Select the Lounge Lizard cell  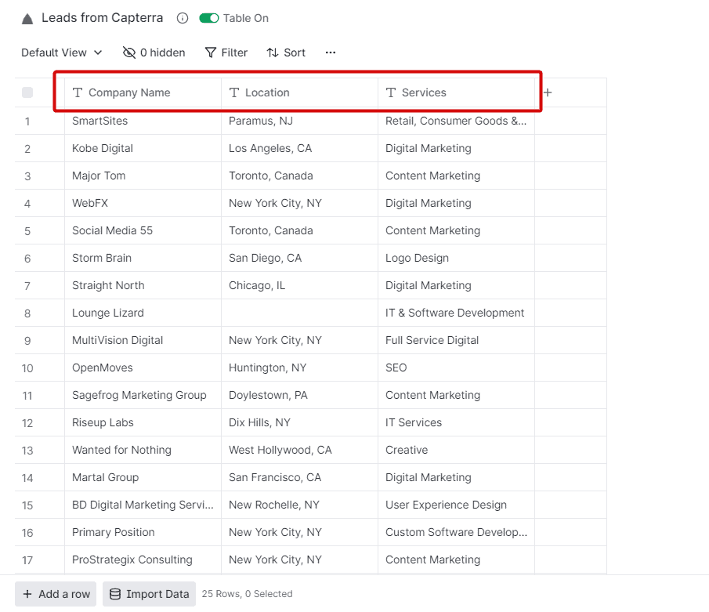pos(143,313)
